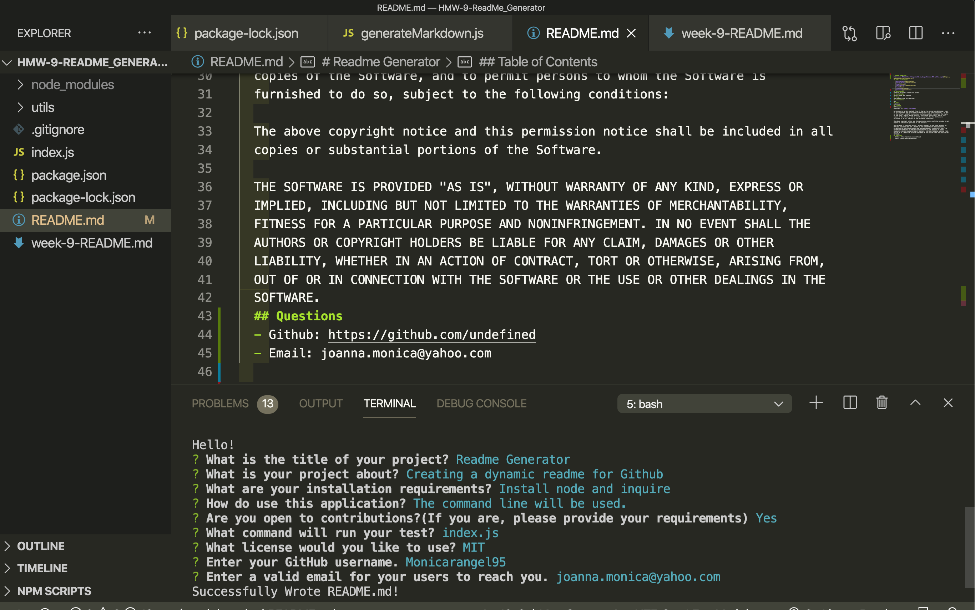
Task: Create a new terminal with the plus icon
Action: (x=815, y=403)
